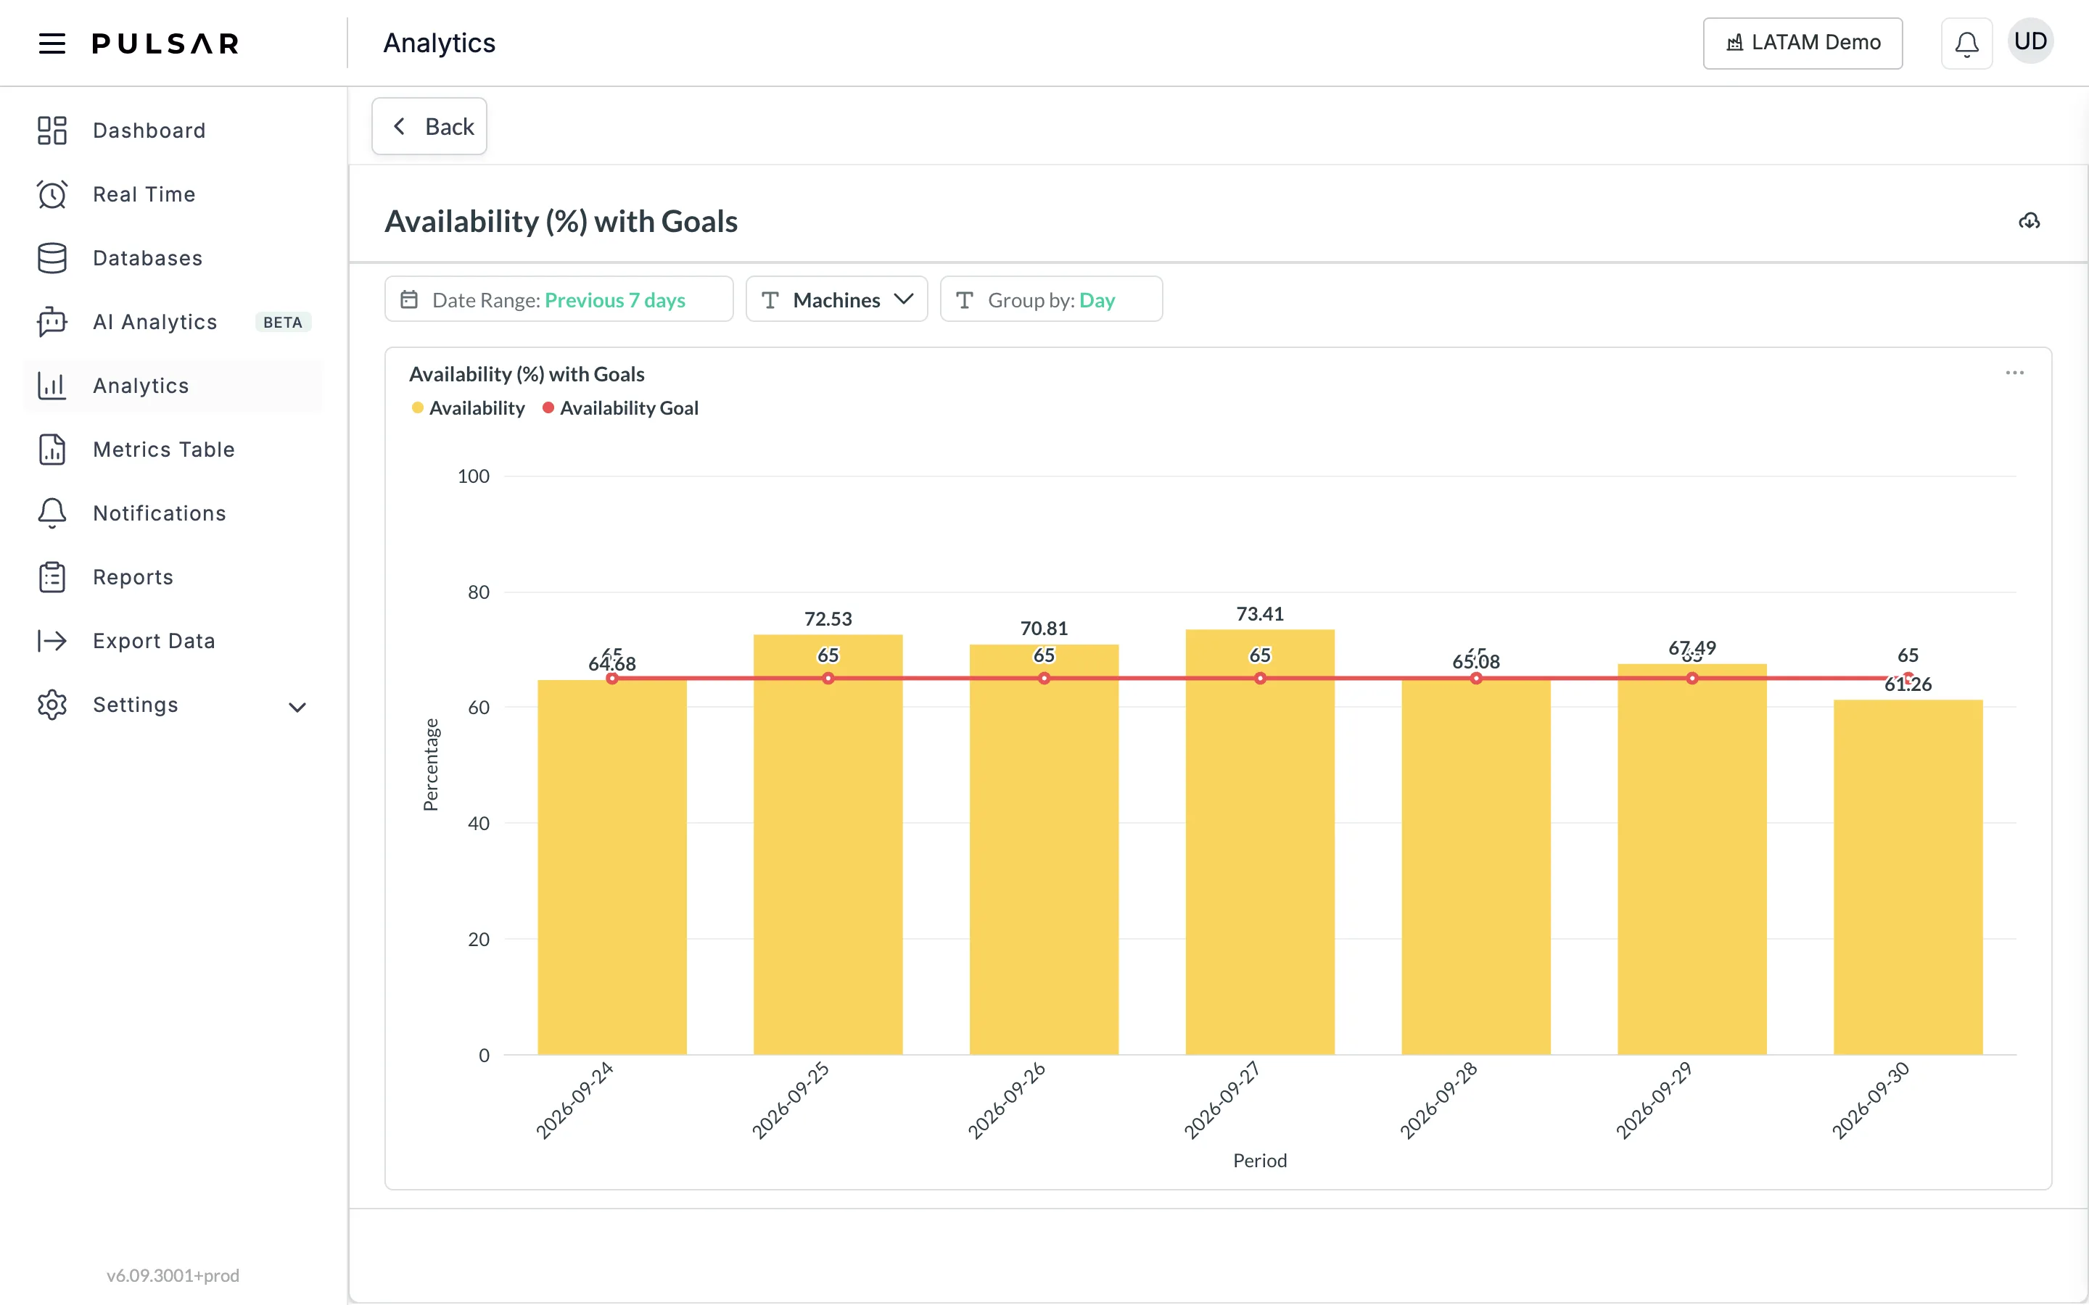The height and width of the screenshot is (1305, 2089).
Task: Click the Settings gear icon
Action: 51,705
